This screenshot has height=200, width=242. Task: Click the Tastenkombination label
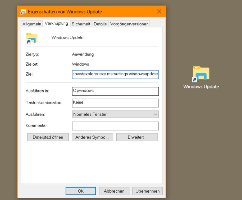pyautogui.click(x=44, y=103)
